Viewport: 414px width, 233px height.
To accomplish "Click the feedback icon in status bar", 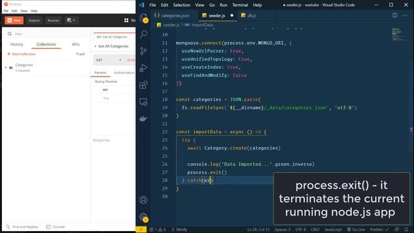I will (397, 230).
